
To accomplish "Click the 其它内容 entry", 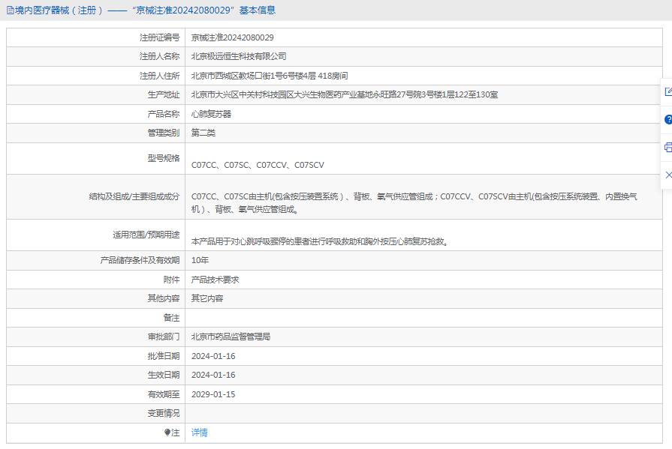I will 207,298.
